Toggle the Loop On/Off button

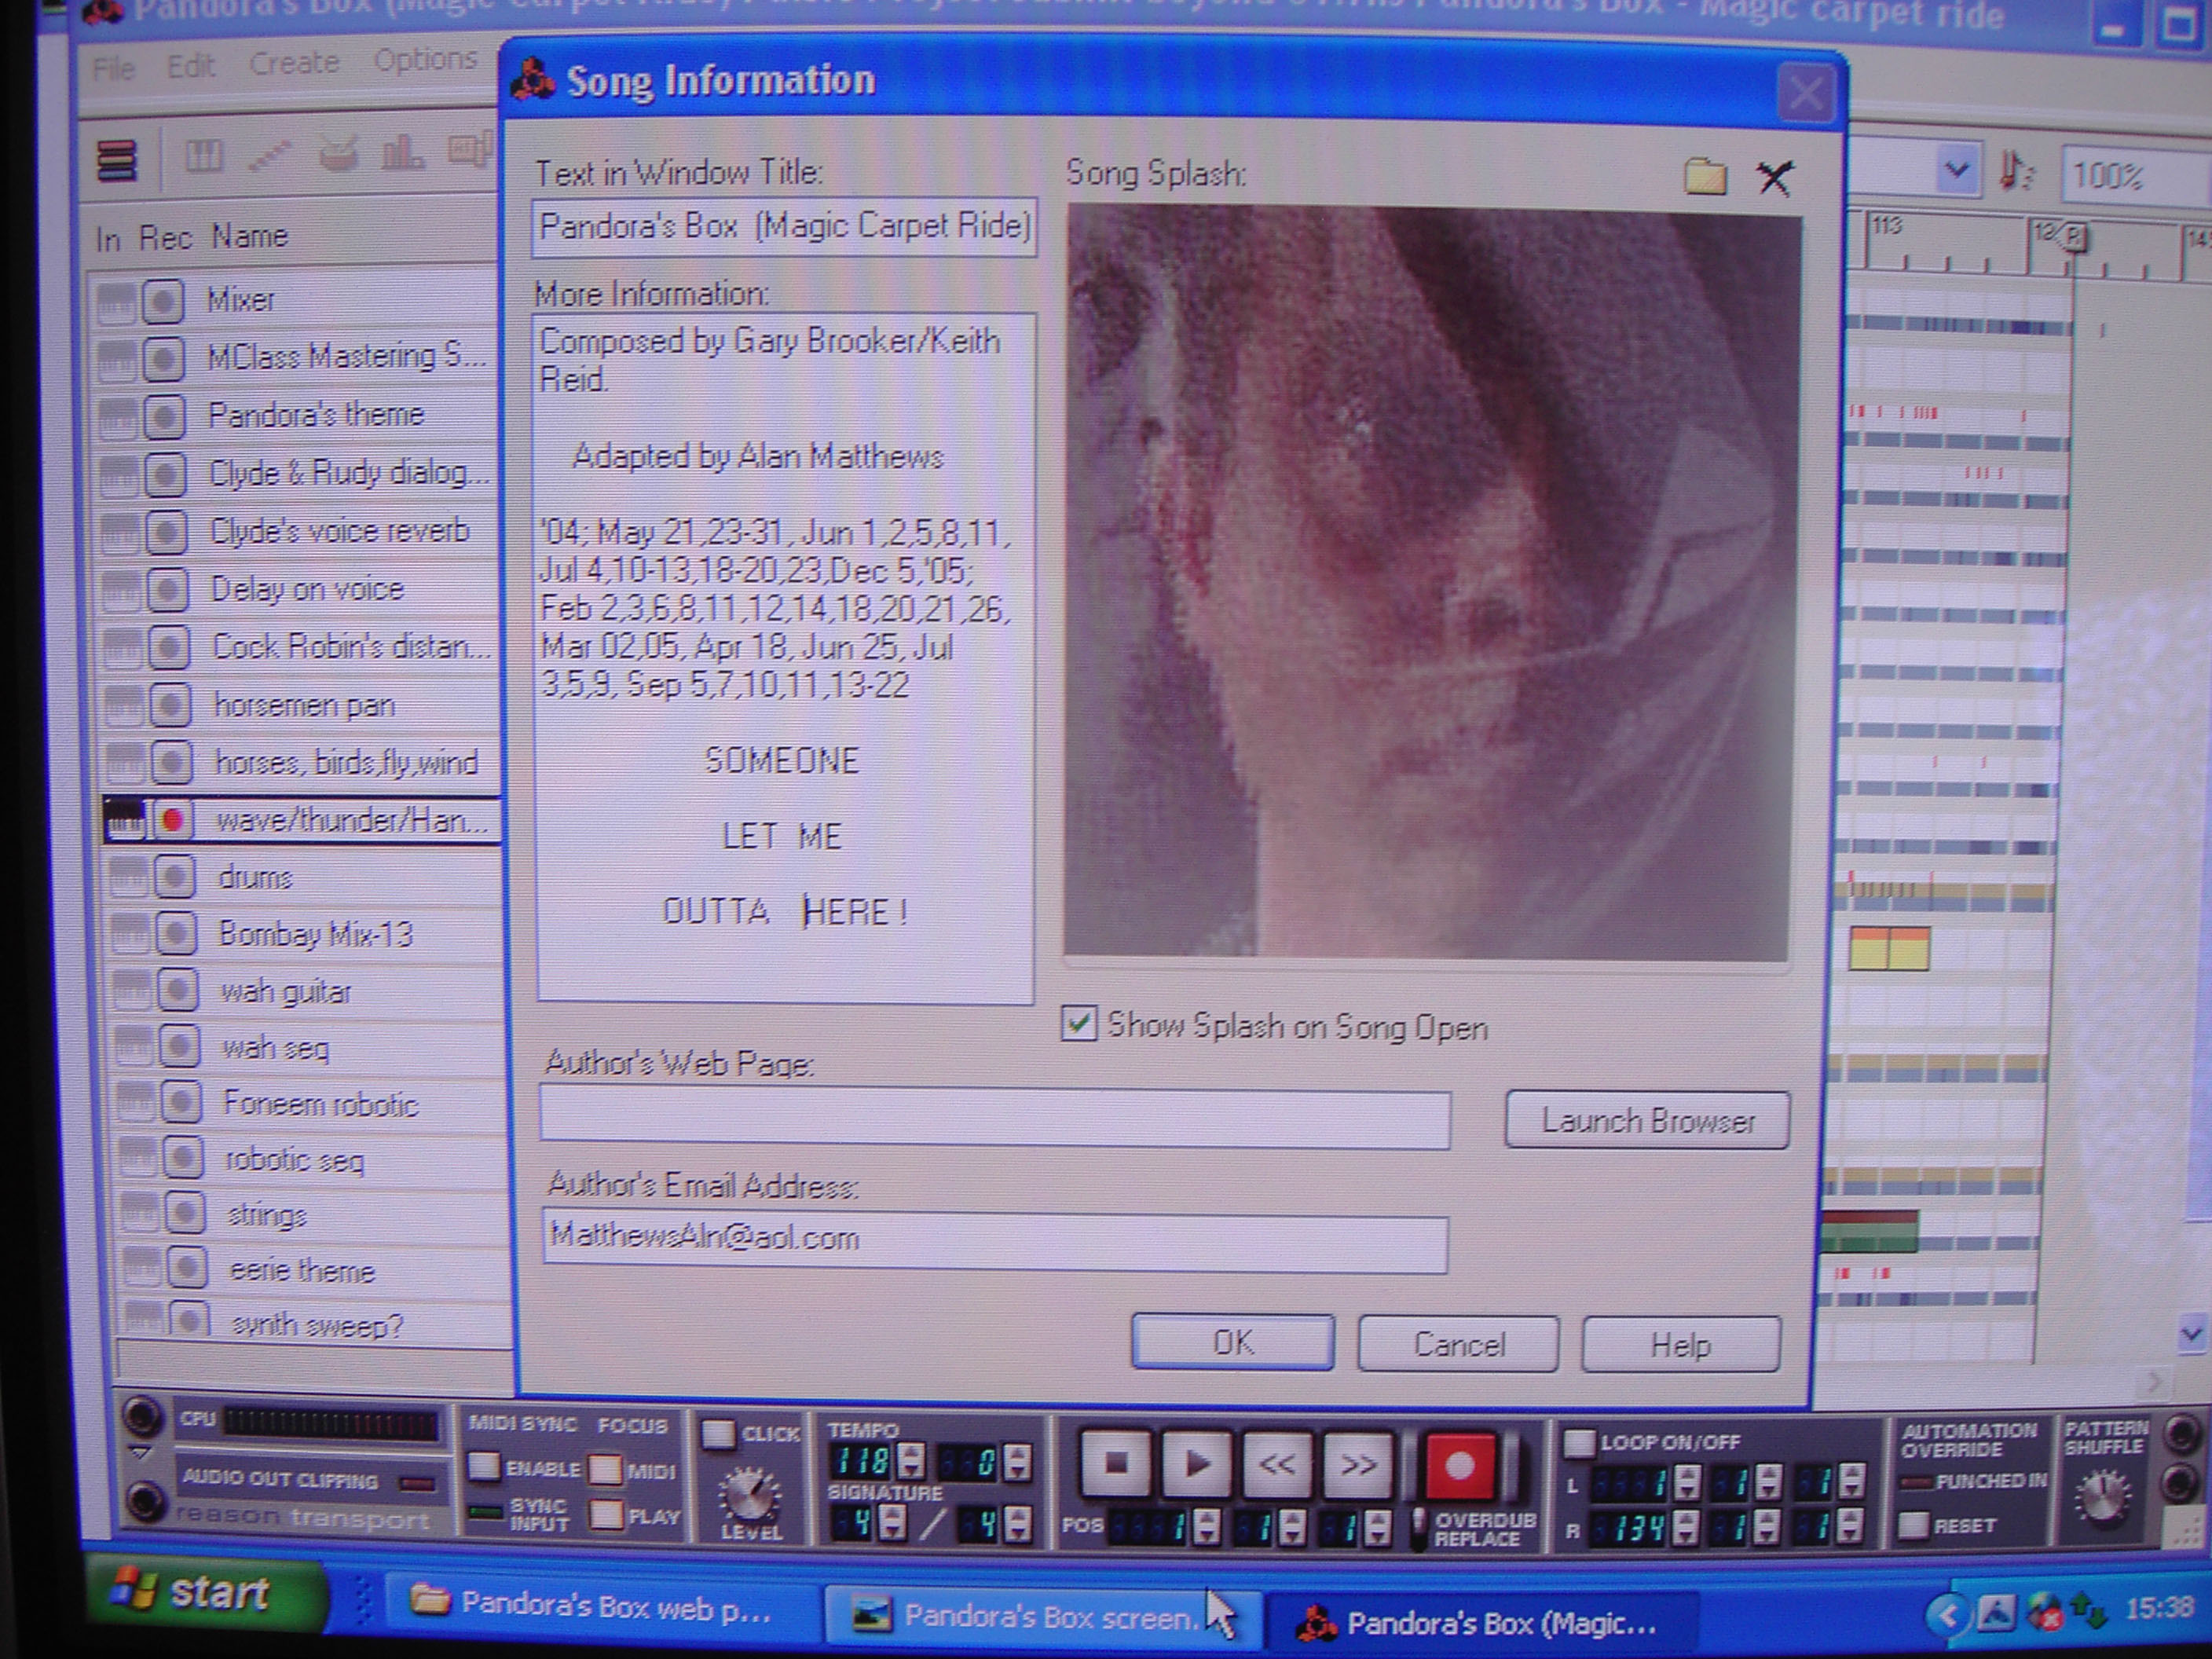point(1578,1442)
